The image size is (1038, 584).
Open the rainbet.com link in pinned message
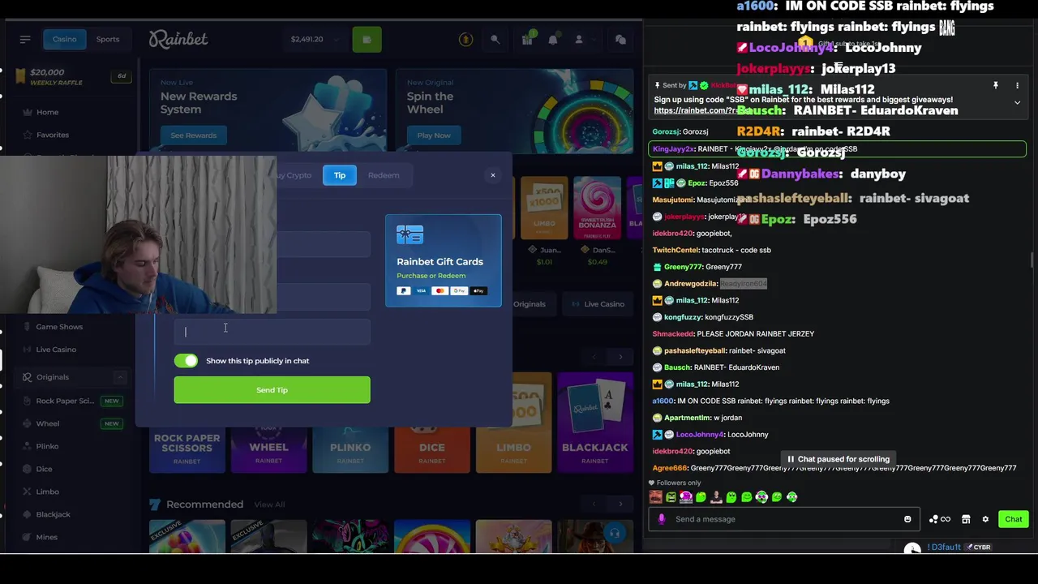[x=701, y=110]
